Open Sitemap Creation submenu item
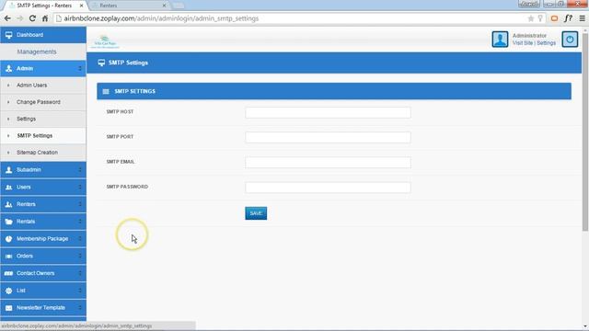Image resolution: width=589 pixels, height=331 pixels. tap(43, 153)
